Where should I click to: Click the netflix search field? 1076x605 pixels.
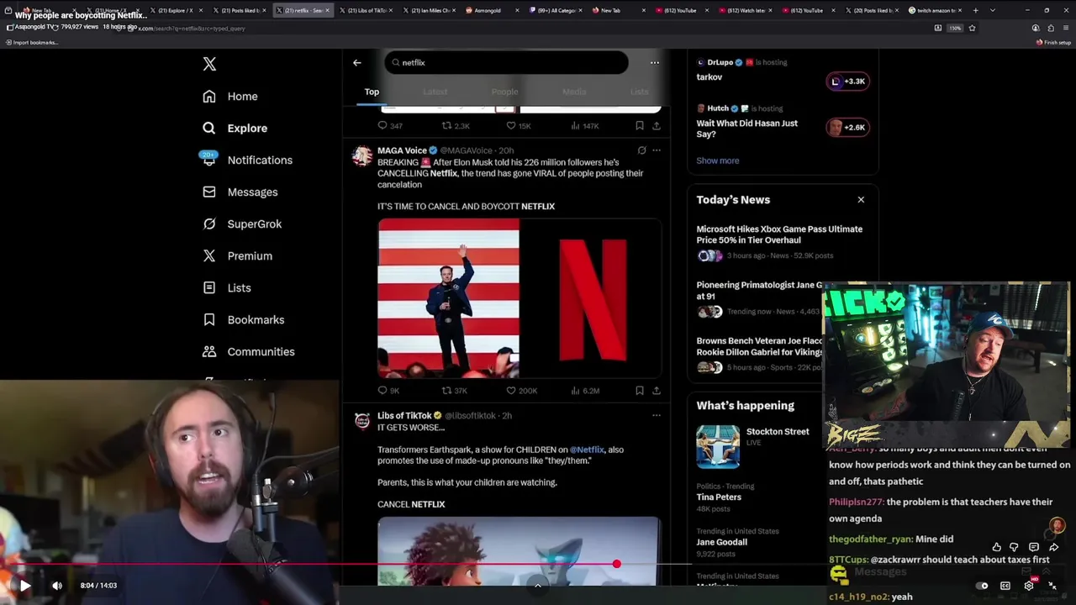[507, 62]
